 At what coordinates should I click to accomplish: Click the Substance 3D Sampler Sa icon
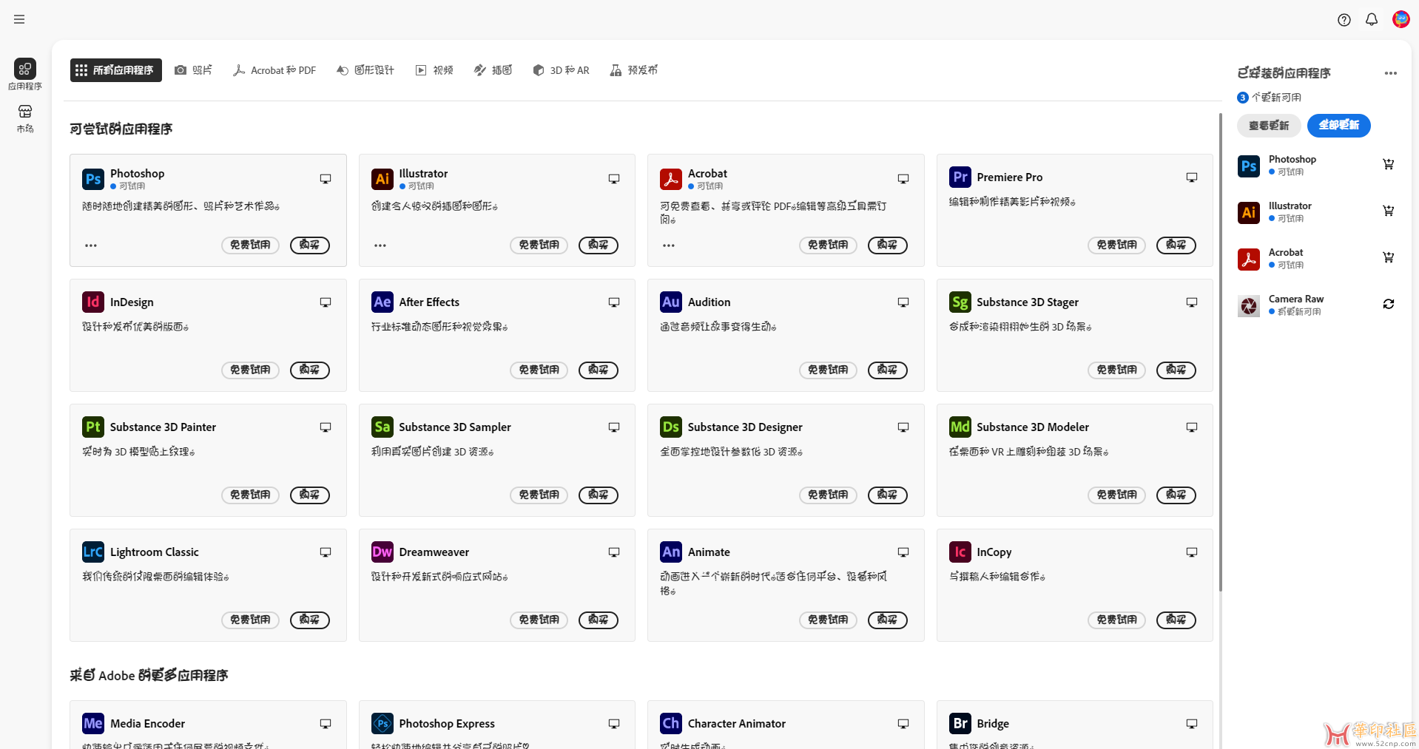(x=382, y=427)
